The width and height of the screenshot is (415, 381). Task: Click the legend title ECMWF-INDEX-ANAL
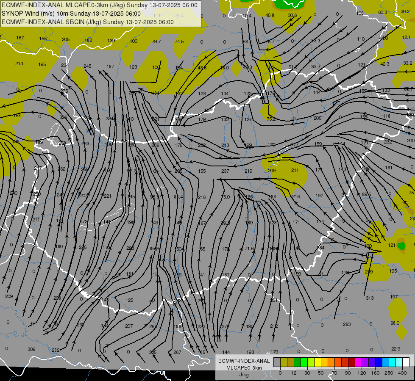click(x=244, y=361)
